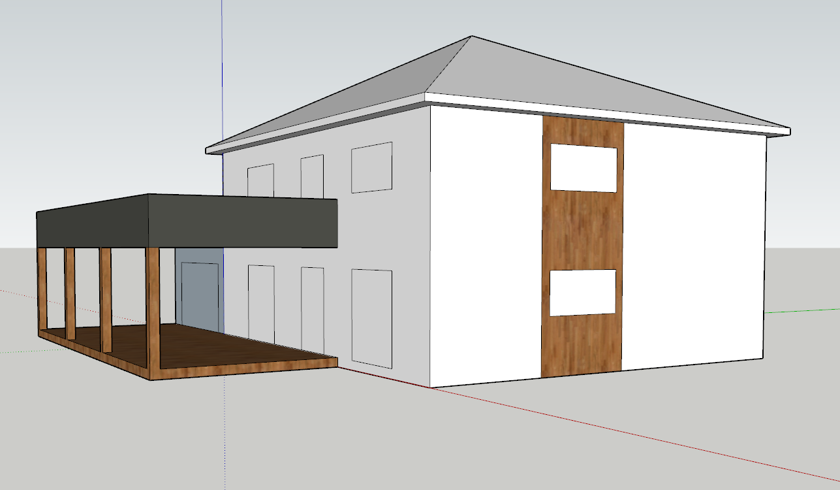Image resolution: width=840 pixels, height=490 pixels.
Task: Select the upper window in wood panel
Action: [583, 169]
